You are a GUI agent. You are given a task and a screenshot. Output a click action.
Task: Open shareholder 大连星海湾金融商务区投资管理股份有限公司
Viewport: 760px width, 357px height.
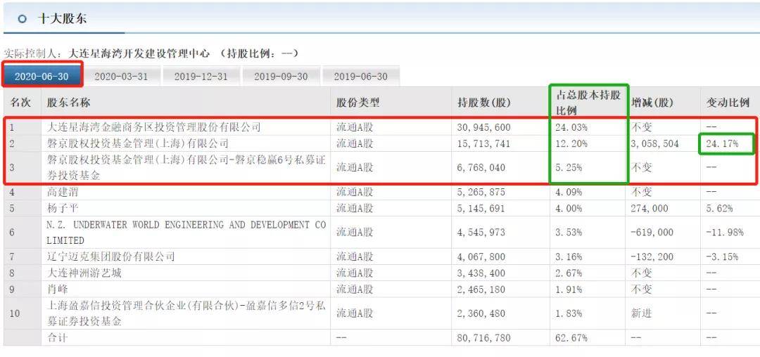pyautogui.click(x=153, y=127)
